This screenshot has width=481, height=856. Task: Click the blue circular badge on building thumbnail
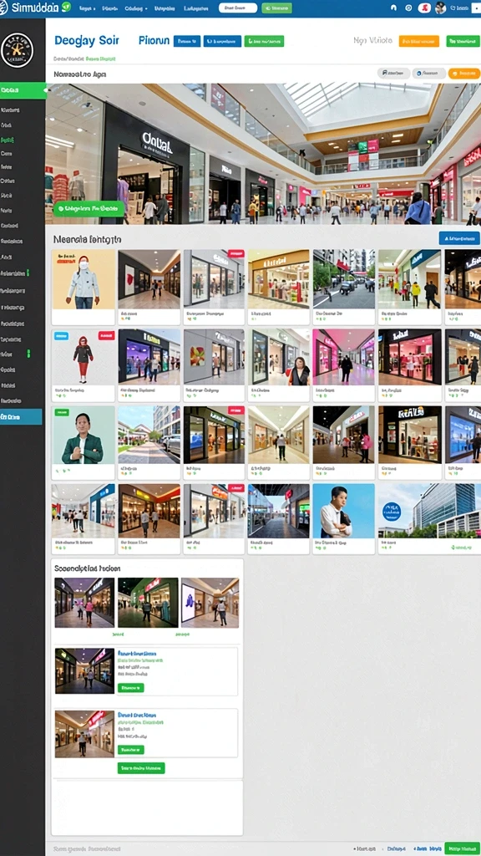point(392,512)
